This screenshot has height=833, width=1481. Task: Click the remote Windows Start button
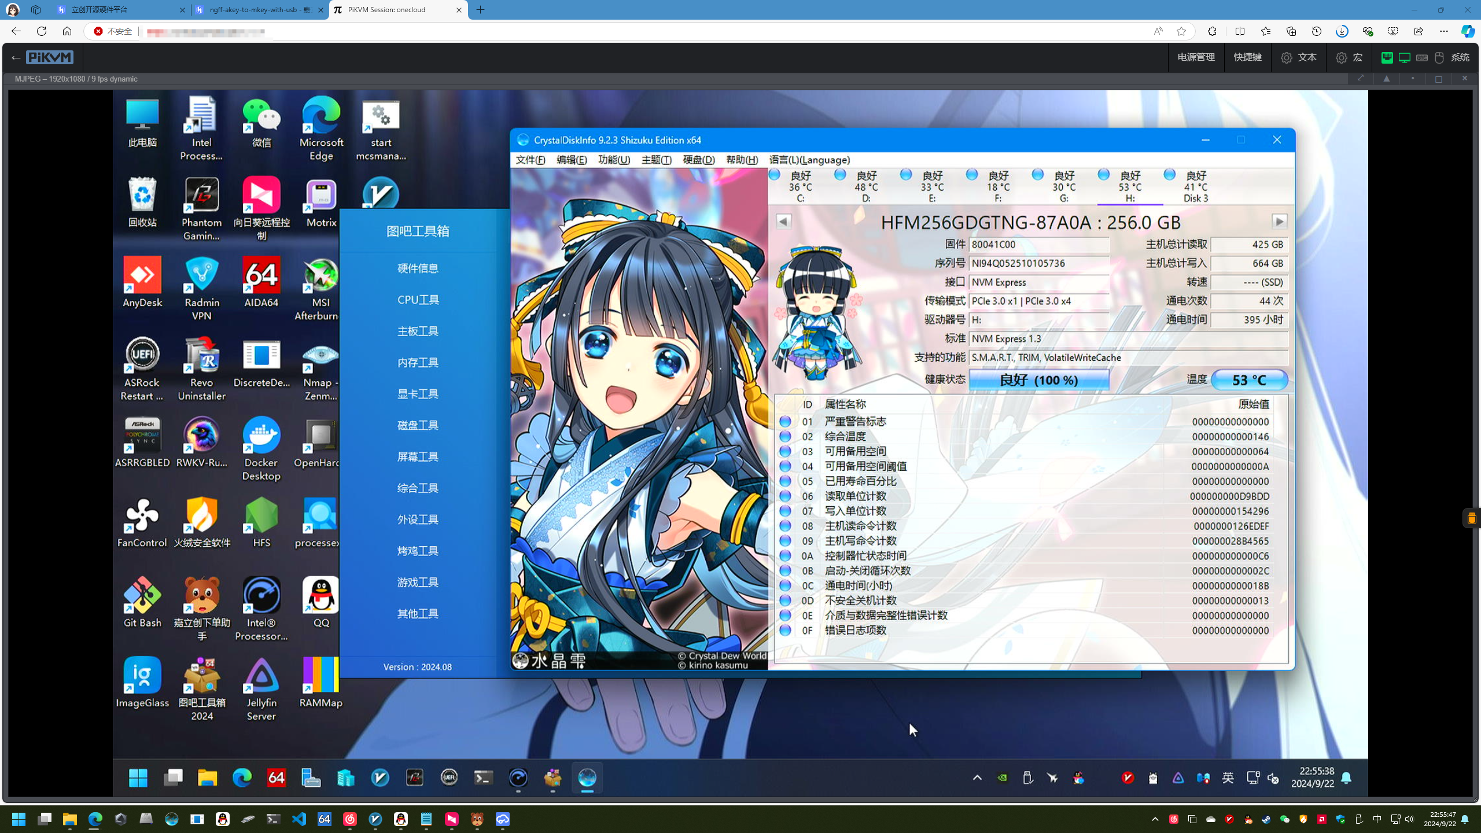pyautogui.click(x=138, y=777)
